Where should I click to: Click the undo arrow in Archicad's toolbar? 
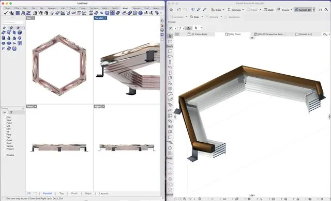179,9
